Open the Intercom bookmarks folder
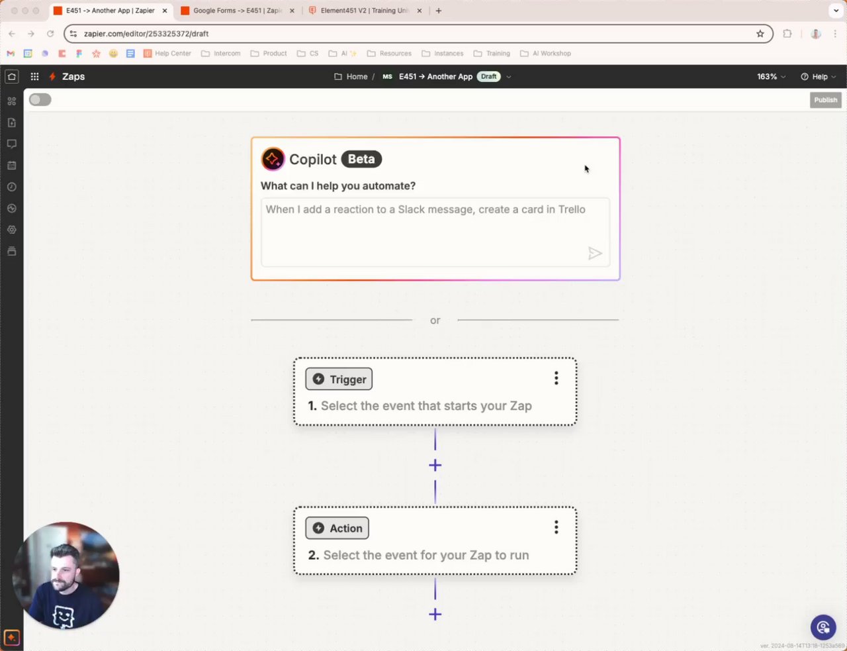The image size is (847, 651). [x=221, y=54]
